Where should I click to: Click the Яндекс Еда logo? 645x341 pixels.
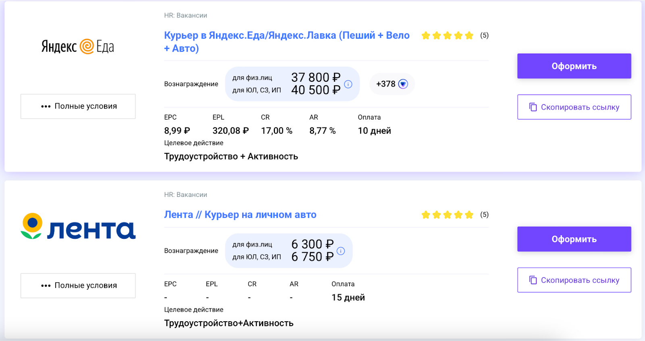coord(78,47)
